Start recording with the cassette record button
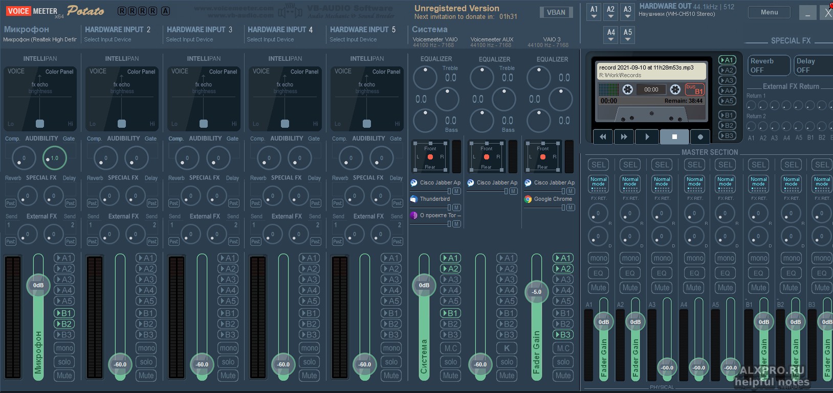Image resolution: width=833 pixels, height=393 pixels. [700, 136]
